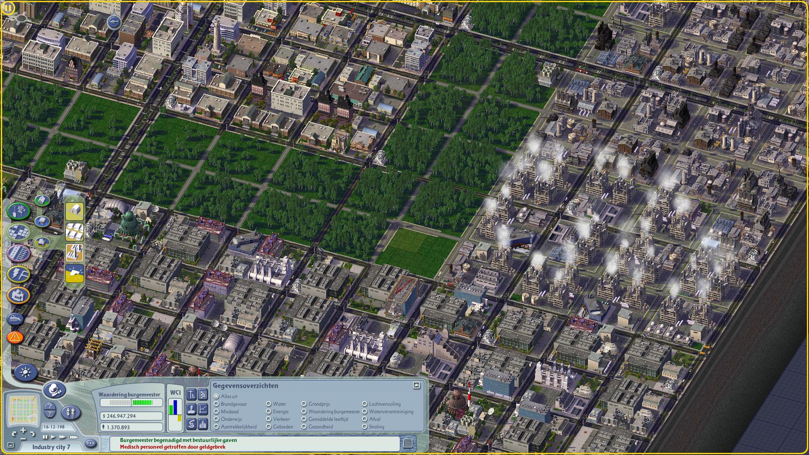
Task: Set simulation to fast double-arrow speed
Action: click(63, 437)
